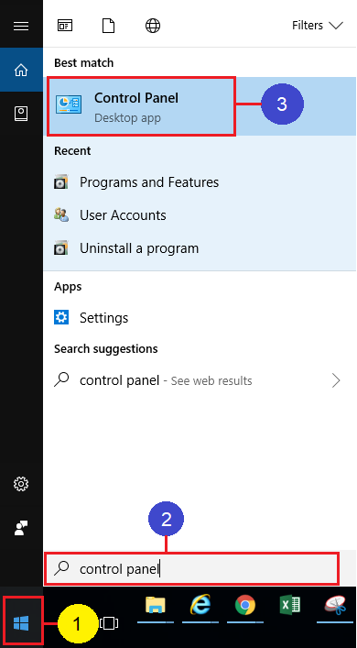The height and width of the screenshot is (648, 357).
Task: Launch Google Chrome from the taskbar
Action: pyautogui.click(x=245, y=606)
